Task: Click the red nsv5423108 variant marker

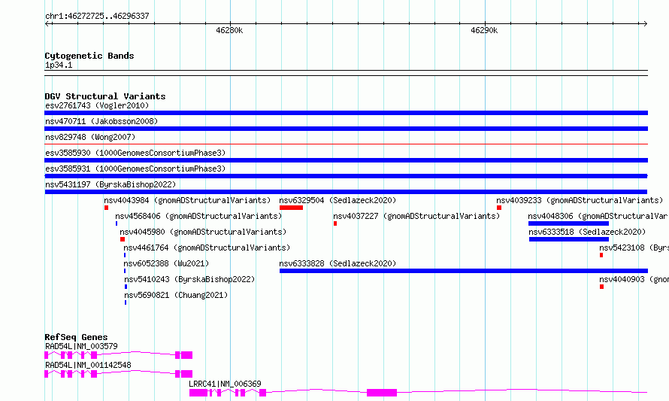Action: pyautogui.click(x=601, y=255)
